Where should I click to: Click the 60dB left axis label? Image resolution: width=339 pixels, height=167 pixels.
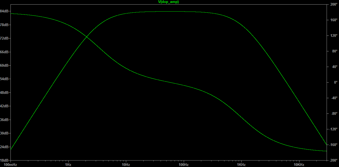pyautogui.click(x=4, y=65)
